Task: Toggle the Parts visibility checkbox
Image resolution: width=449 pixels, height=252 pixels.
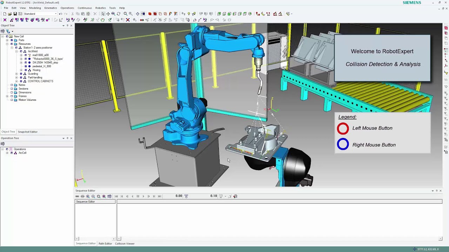Action: tap(12, 40)
